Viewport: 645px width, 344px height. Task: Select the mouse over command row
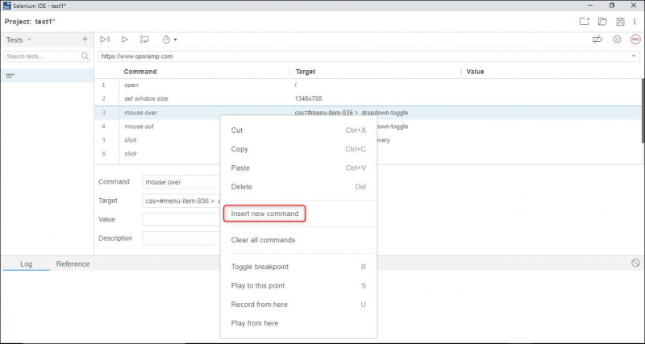tap(368, 113)
